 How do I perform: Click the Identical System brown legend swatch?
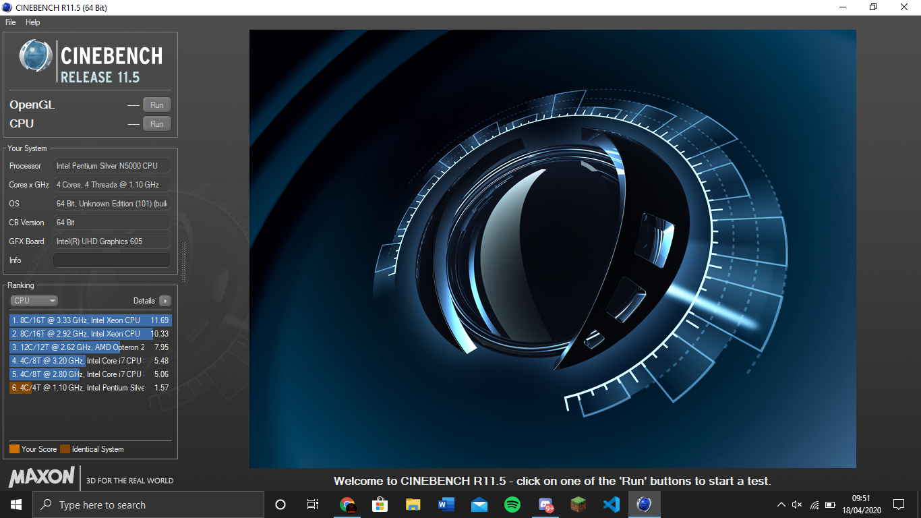click(x=65, y=449)
